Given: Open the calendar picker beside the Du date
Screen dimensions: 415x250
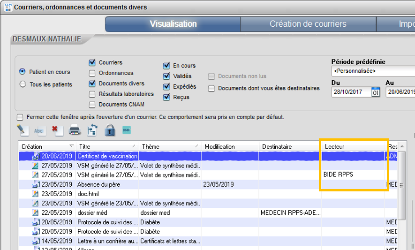Looking at the screenshot, I should coord(376,92).
